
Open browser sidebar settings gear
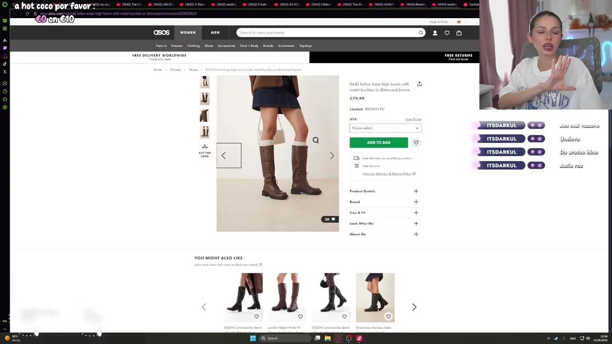[5, 107]
